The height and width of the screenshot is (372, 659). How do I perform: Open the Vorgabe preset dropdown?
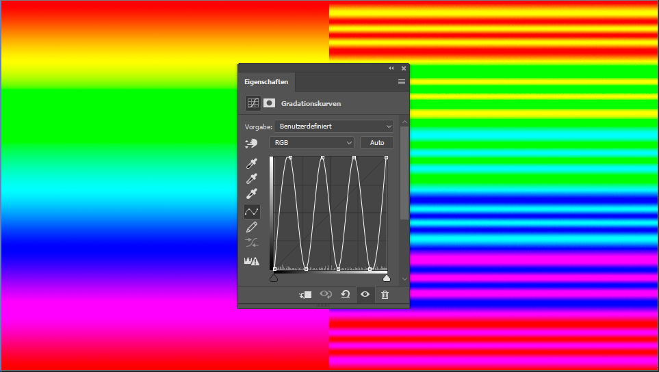point(334,126)
